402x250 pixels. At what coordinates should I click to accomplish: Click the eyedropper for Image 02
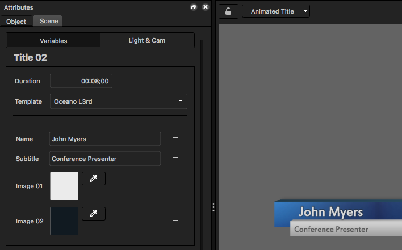[x=94, y=214]
